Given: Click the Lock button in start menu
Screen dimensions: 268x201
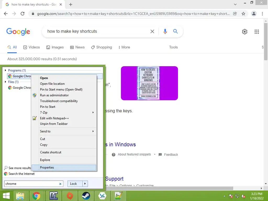Looking at the screenshot, I should click(x=75, y=184).
